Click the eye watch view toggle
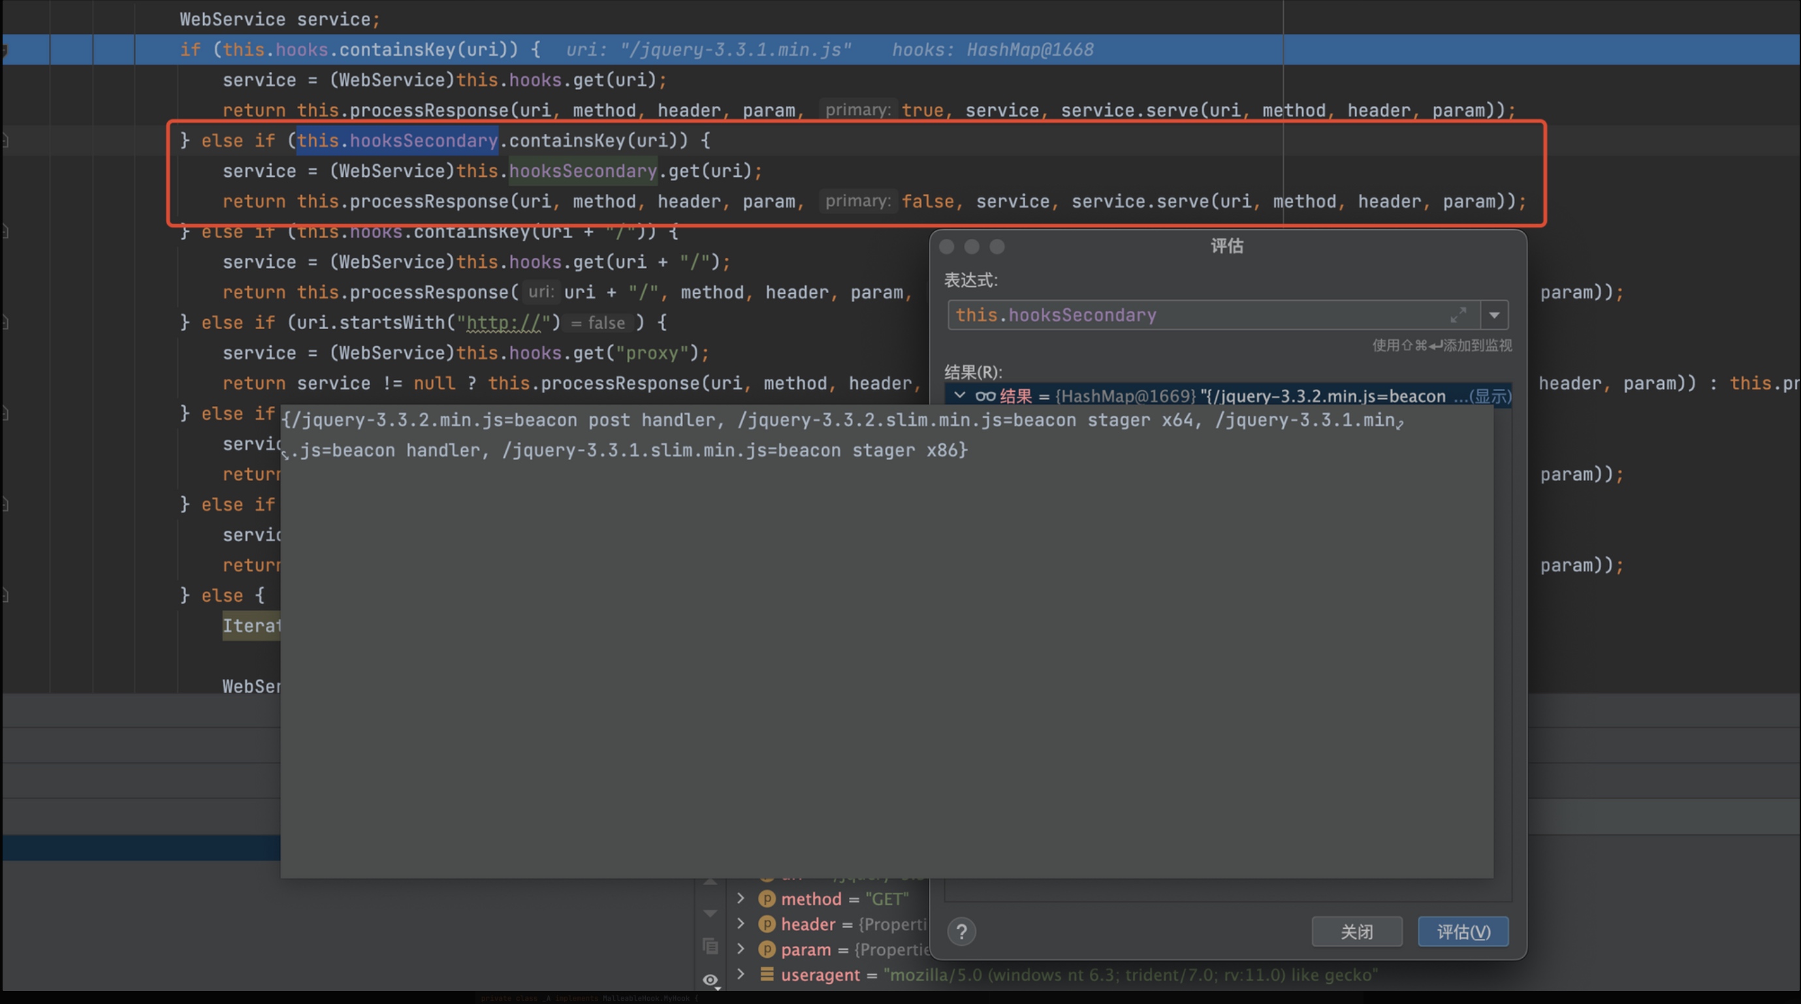This screenshot has width=1801, height=1004. coord(710,980)
